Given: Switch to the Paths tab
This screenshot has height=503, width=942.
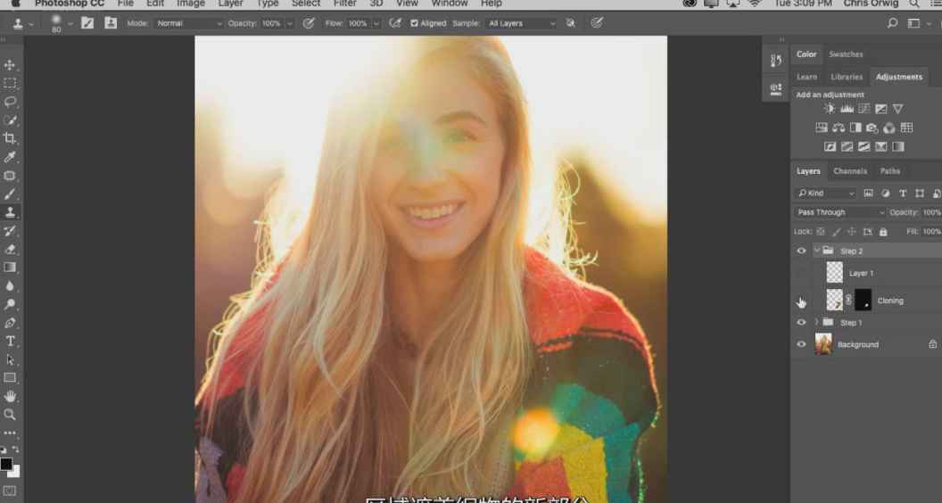Looking at the screenshot, I should 889,170.
